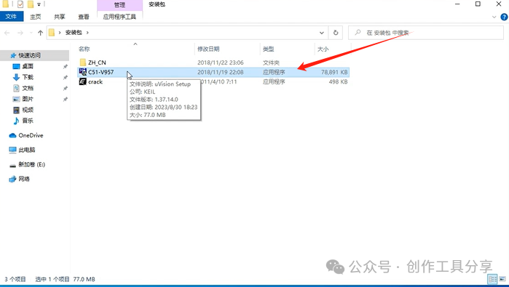Expand the chevron after 安装包
This screenshot has height=287, width=509.
click(x=87, y=33)
